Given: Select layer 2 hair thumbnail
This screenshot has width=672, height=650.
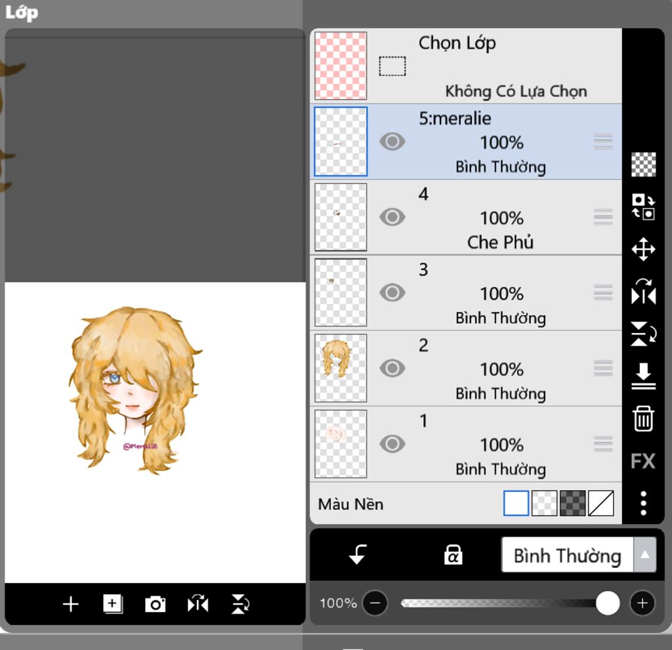Looking at the screenshot, I should coord(341,368).
